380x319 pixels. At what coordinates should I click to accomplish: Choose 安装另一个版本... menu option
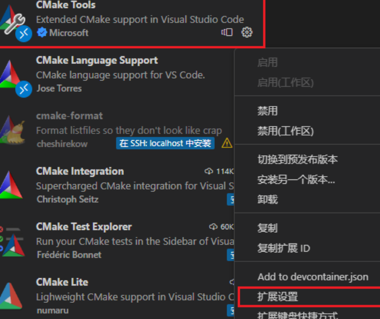[x=296, y=179]
